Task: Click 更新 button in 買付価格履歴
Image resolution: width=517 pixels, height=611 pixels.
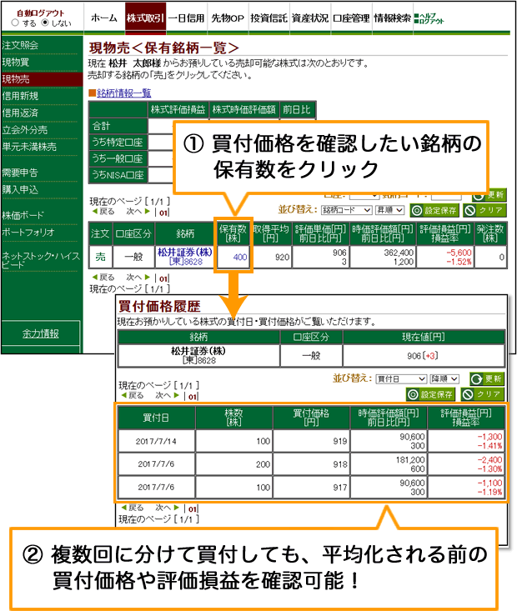Action: click(487, 378)
